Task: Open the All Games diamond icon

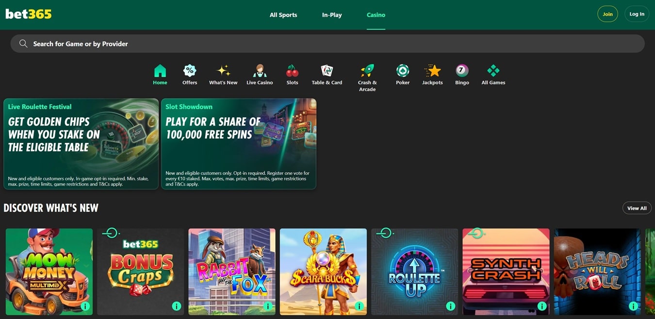Action: point(493,71)
